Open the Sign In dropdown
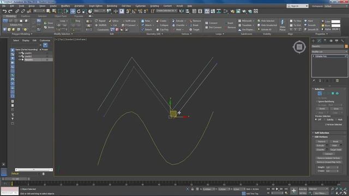Image resolution: width=349 pixels, height=196 pixels. [x=298, y=6]
